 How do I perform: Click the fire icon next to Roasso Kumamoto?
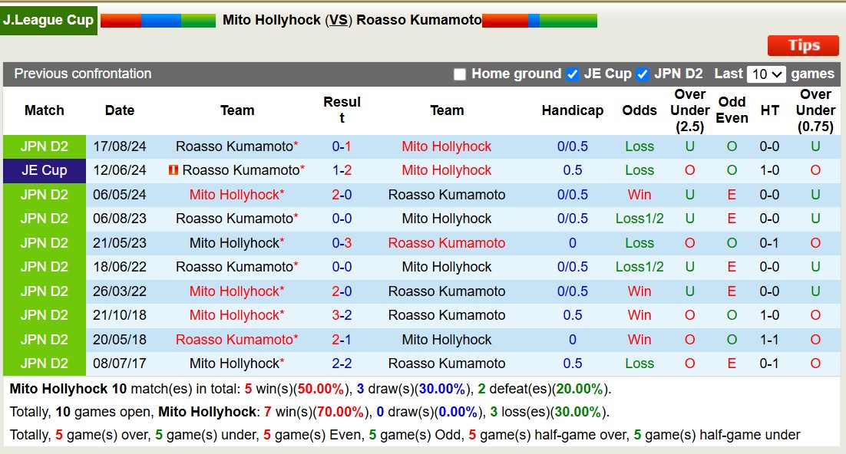point(172,170)
